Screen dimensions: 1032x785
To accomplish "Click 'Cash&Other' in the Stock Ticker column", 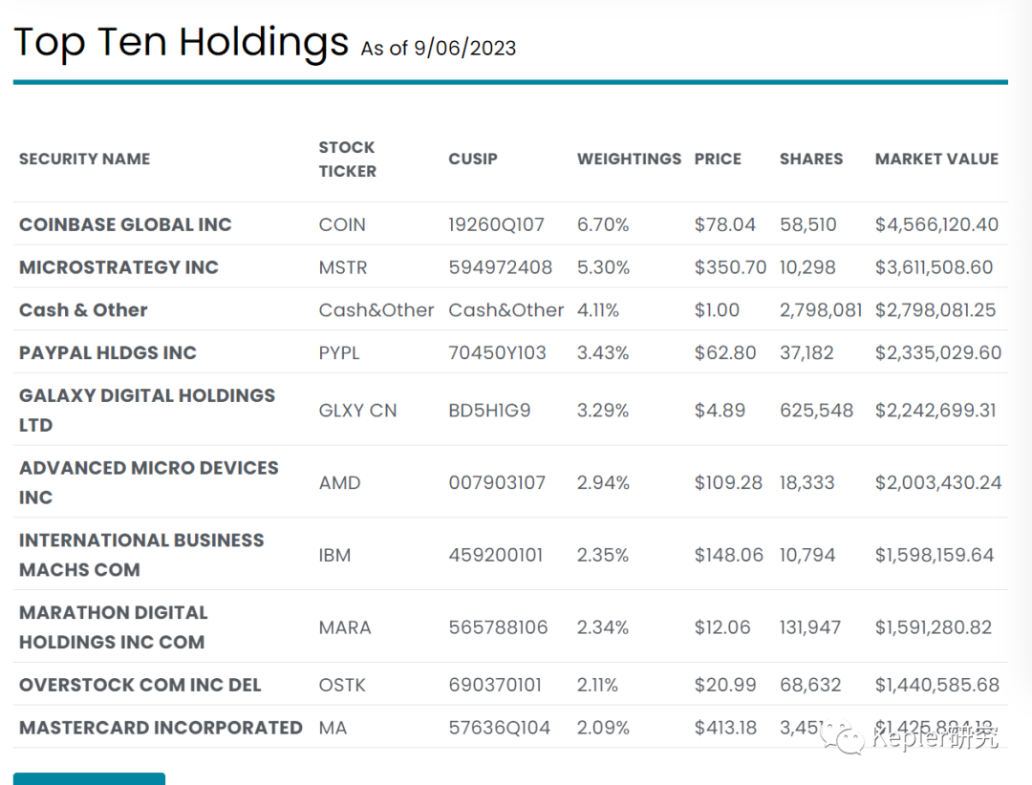I will tap(376, 310).
